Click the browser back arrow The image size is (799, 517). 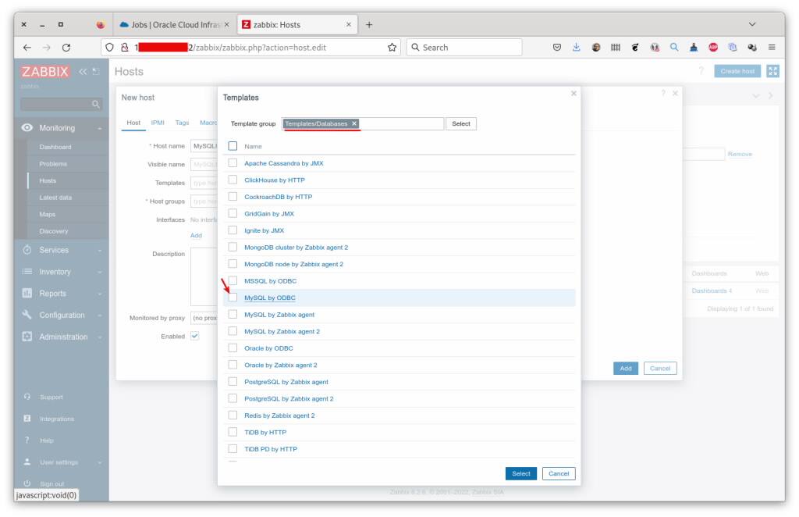tap(27, 48)
